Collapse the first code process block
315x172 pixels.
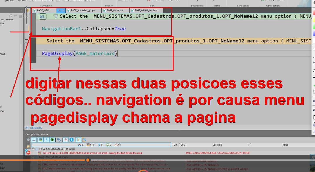27,16
